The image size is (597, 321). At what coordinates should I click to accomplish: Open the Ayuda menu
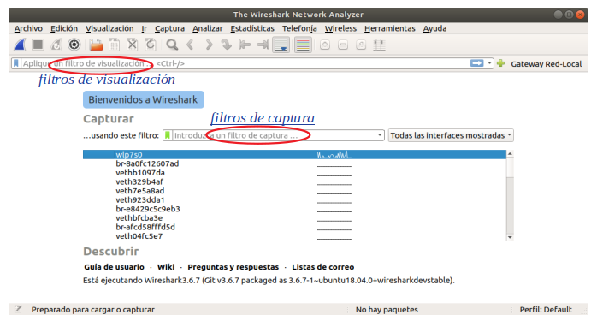(x=434, y=28)
